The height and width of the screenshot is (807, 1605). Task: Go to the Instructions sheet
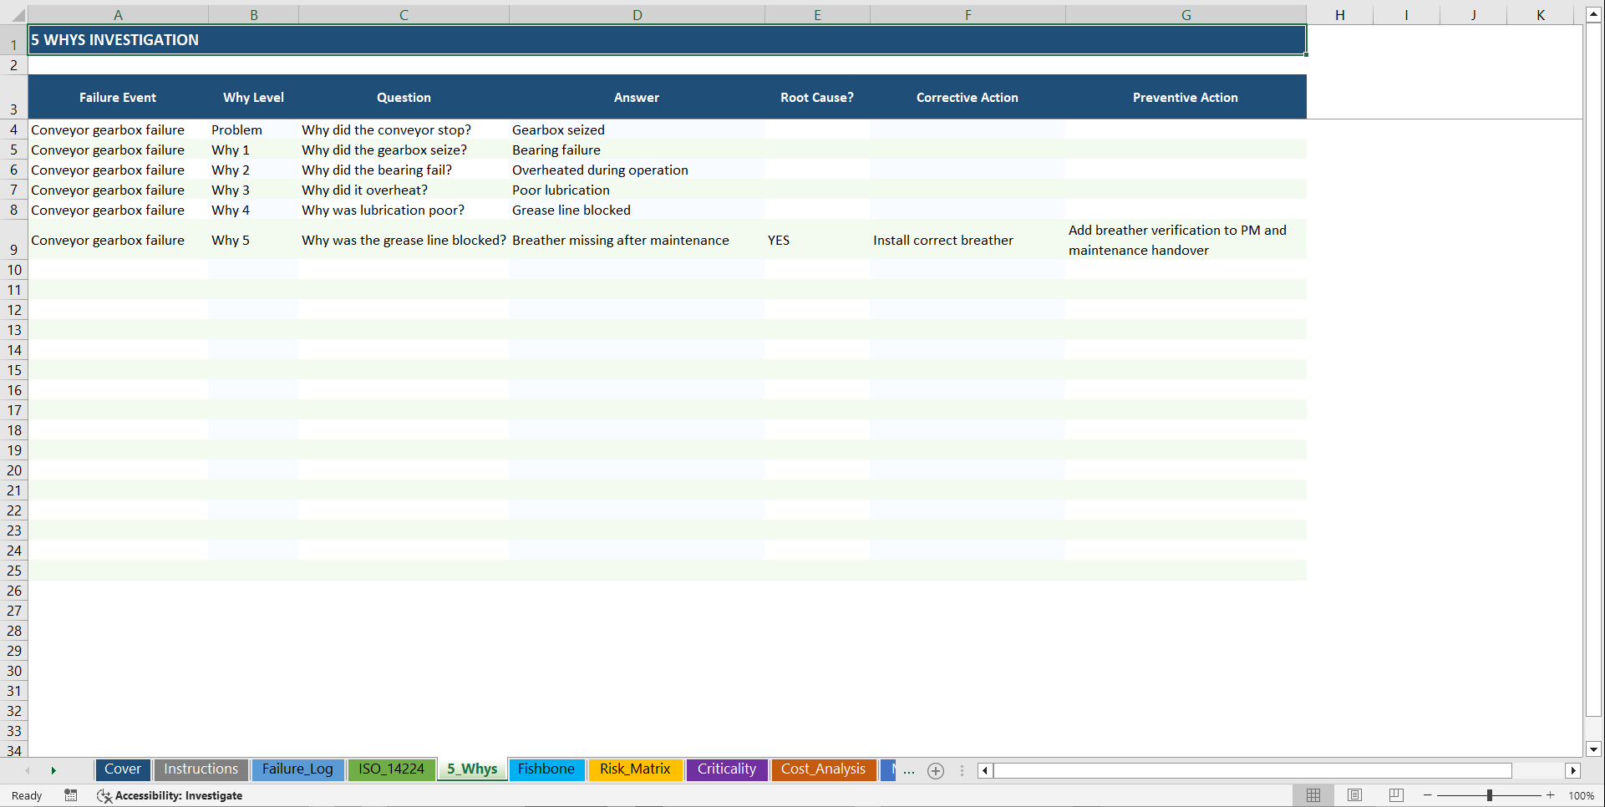tap(201, 769)
